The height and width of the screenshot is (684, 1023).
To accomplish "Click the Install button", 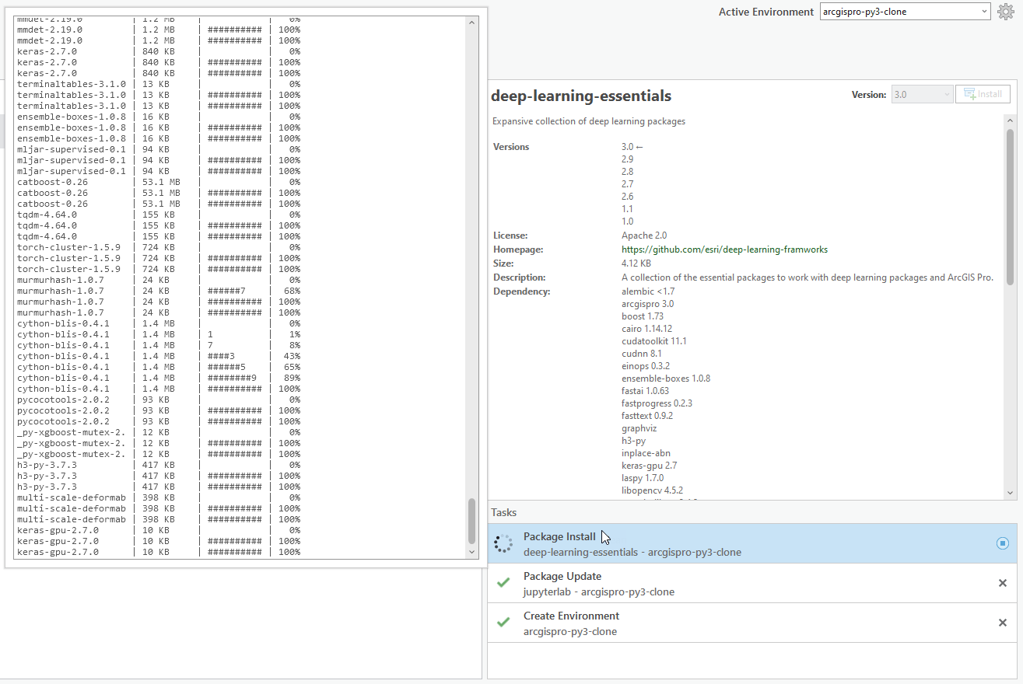I will click(x=983, y=94).
